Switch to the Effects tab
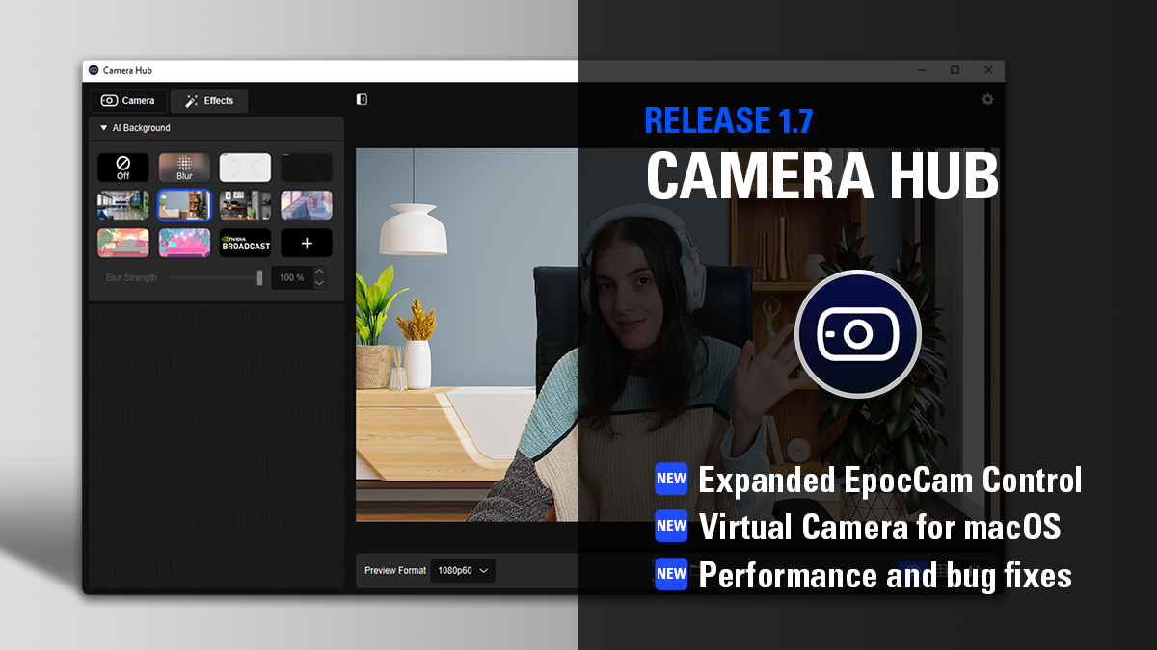Screen dimensions: 1157x650 (209, 101)
